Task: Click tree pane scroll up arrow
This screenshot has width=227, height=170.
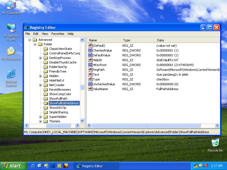Action: pos(82,40)
